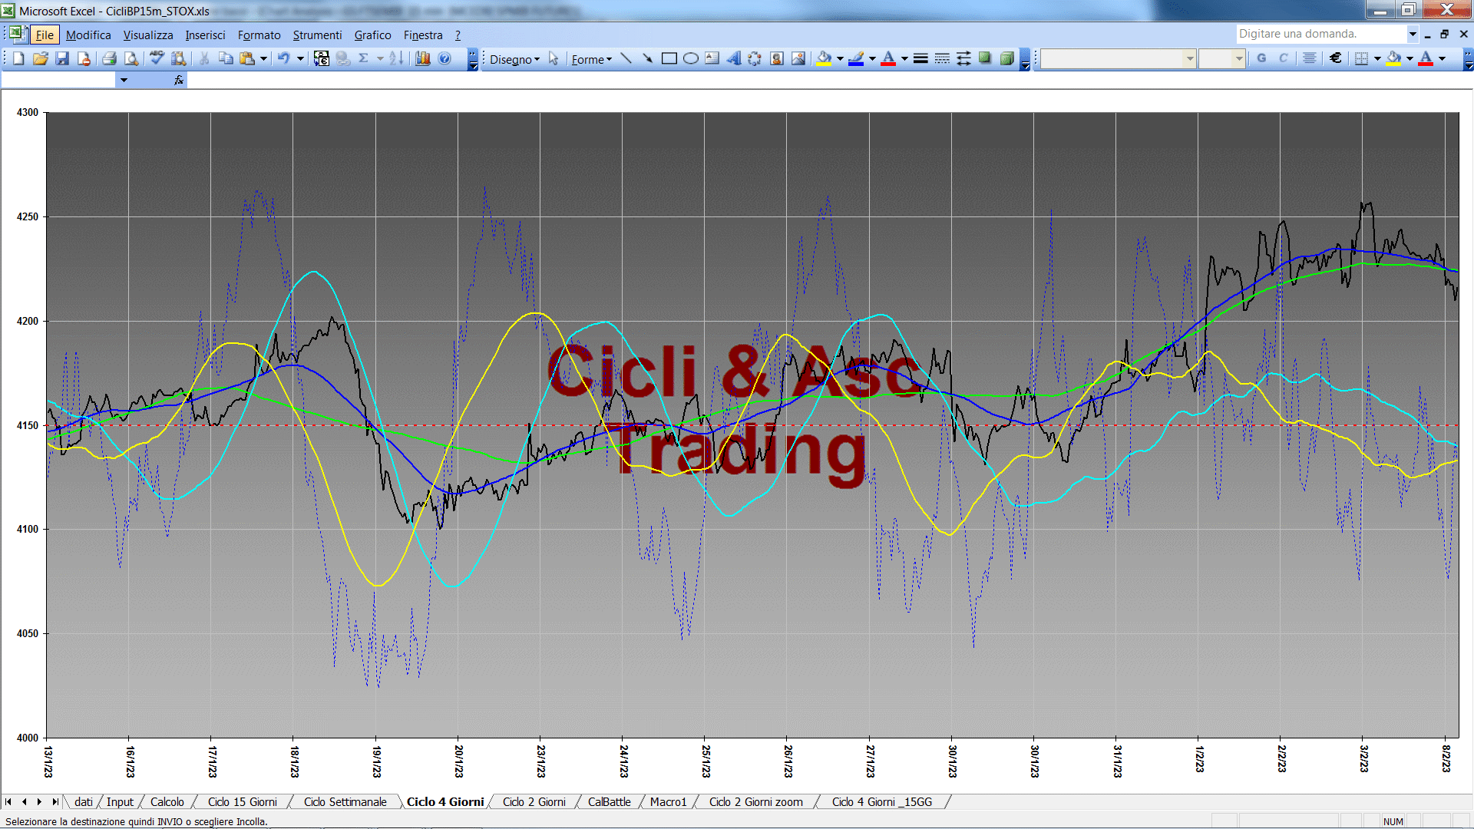Insert WordArt using the tilted A icon
The height and width of the screenshot is (829, 1474).
coord(734,58)
